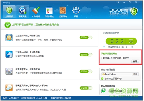Click 版本：2.0.0.1010 in status bar
The height and width of the screenshot is (101, 144).
click(11, 98)
